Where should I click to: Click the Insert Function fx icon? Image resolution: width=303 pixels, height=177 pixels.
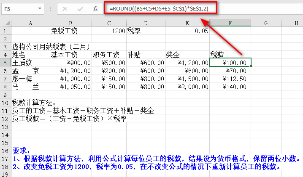tap(95, 8)
